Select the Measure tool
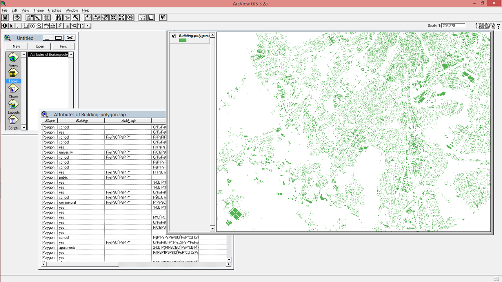Image resolution: width=502 pixels, height=282 pixels. tap(54, 26)
